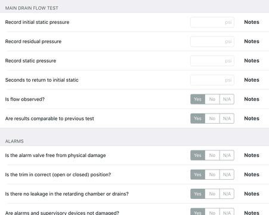Click the Record static pressure input field
This screenshot has height=215, width=269.
[212, 61]
